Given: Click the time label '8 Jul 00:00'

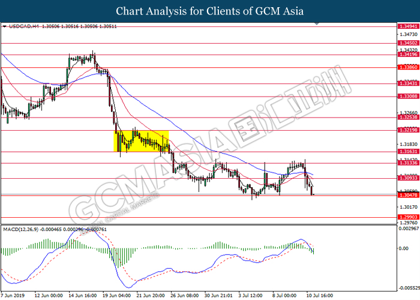Looking at the screenshot, I should [284, 295].
